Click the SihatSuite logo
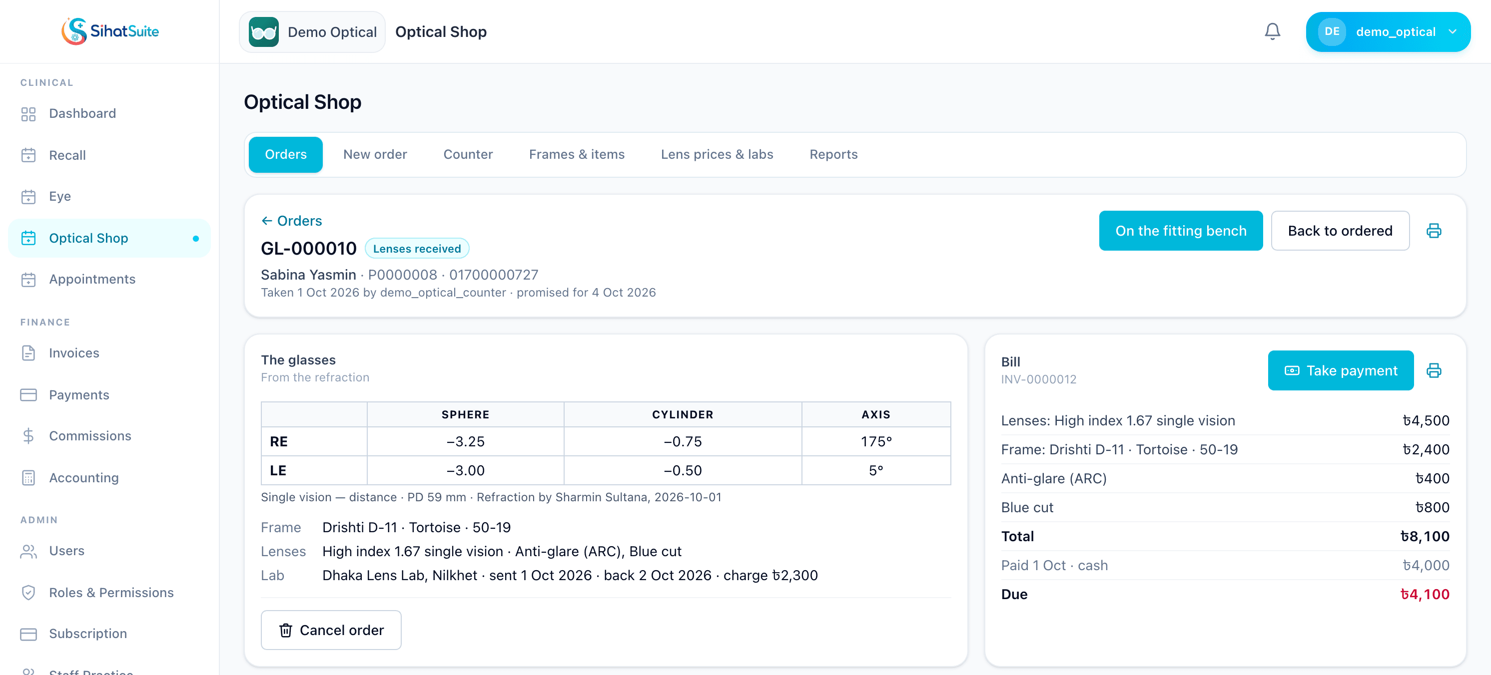Viewport: 1491px width, 675px height. click(x=110, y=31)
